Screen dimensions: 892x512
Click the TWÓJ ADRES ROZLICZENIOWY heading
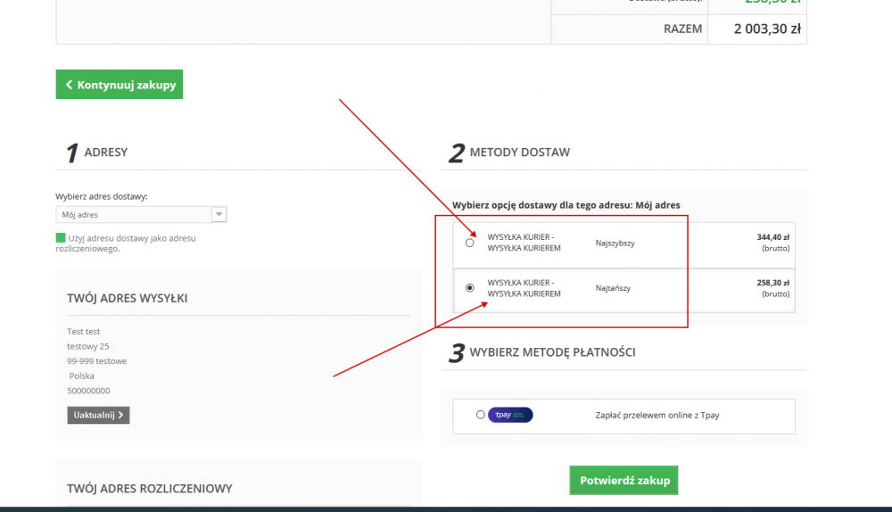click(x=150, y=489)
